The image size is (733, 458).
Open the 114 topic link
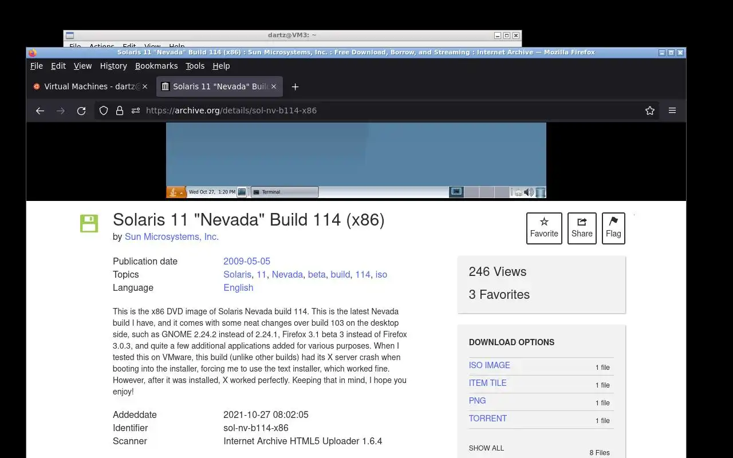point(362,274)
